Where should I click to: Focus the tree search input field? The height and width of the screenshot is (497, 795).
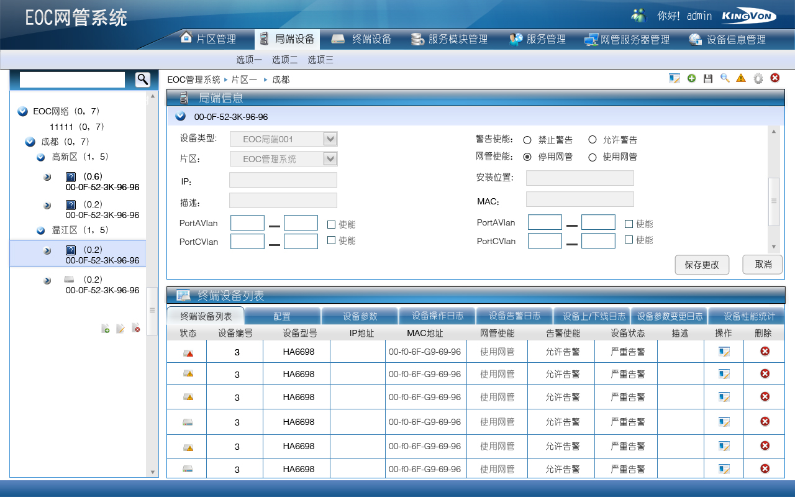[72, 80]
